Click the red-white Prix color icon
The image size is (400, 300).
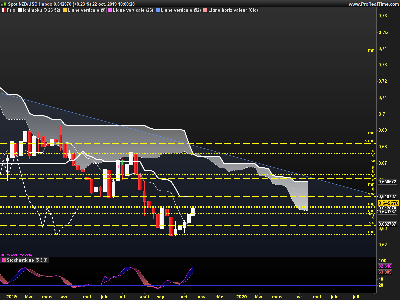coord(4,10)
